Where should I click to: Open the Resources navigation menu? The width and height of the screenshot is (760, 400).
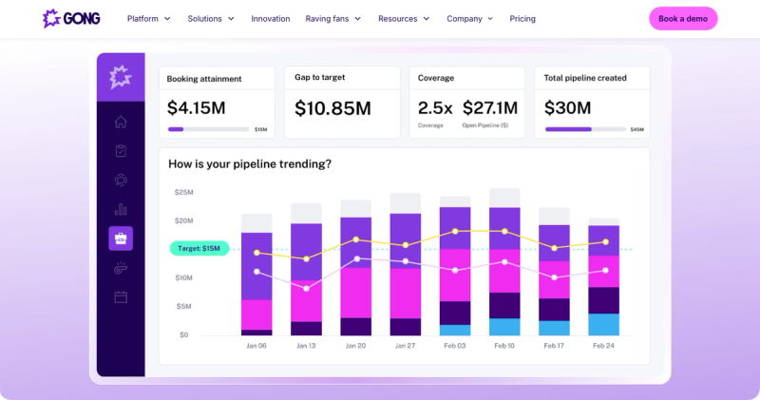(x=397, y=19)
